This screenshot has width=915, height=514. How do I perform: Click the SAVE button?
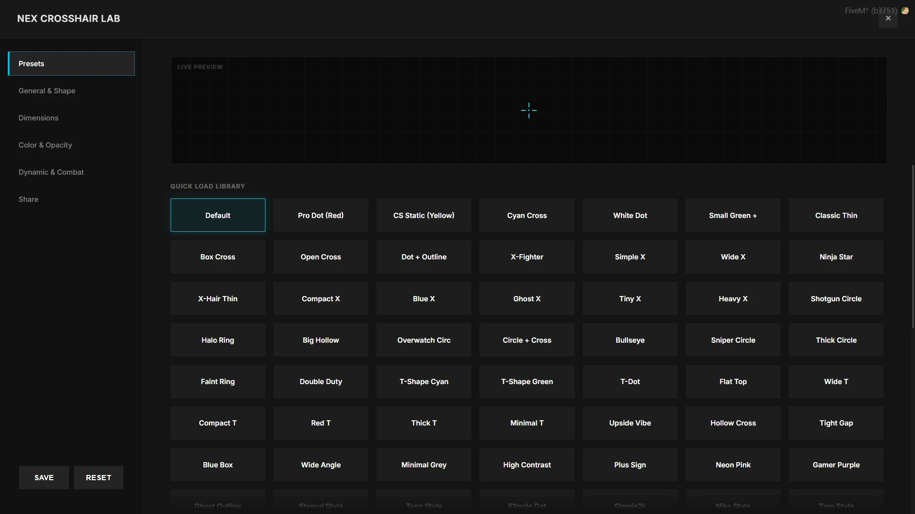tap(44, 477)
